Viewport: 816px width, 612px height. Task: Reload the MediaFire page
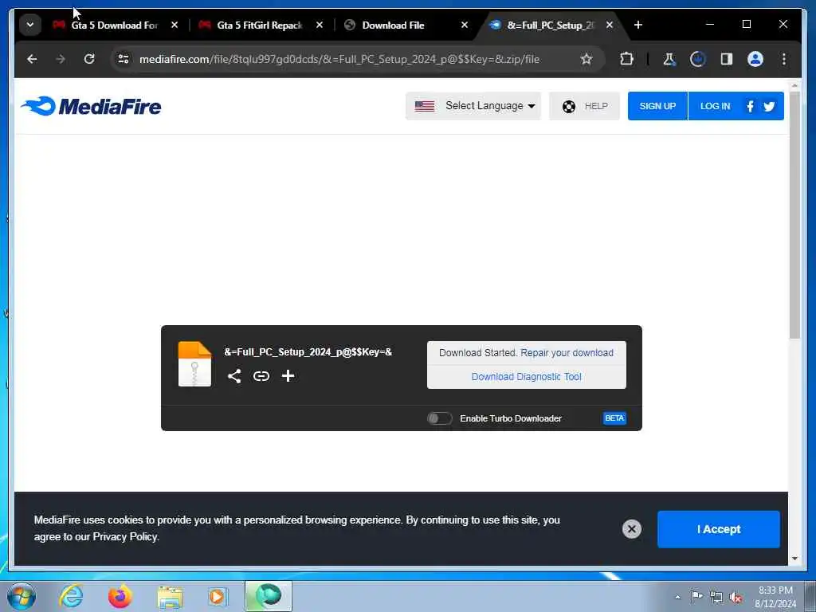coord(89,59)
